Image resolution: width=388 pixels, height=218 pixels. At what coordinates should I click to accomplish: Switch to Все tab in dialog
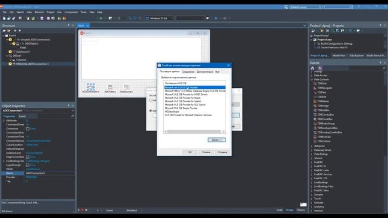point(217,71)
